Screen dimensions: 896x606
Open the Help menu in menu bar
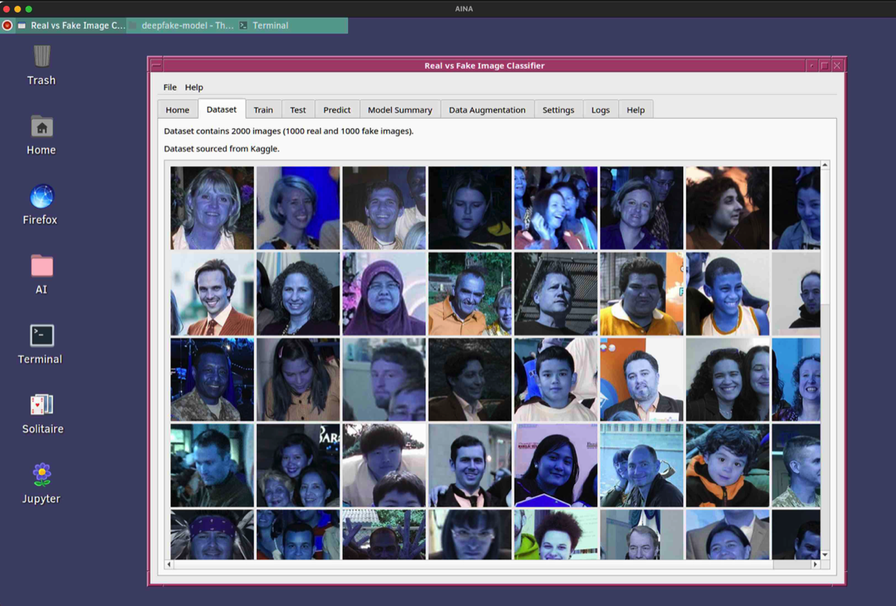click(x=194, y=87)
